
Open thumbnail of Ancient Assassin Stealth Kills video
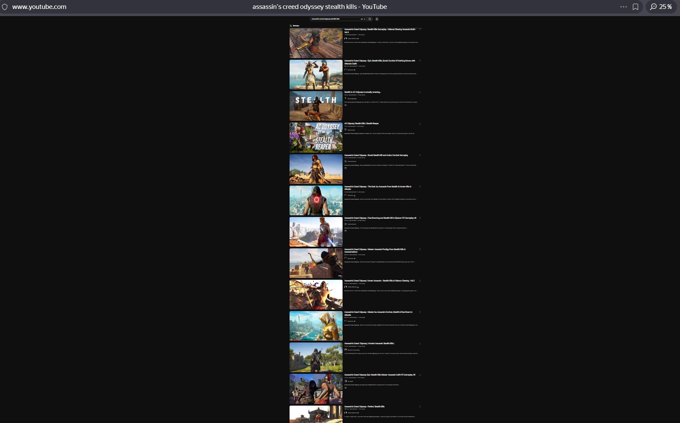click(x=316, y=357)
